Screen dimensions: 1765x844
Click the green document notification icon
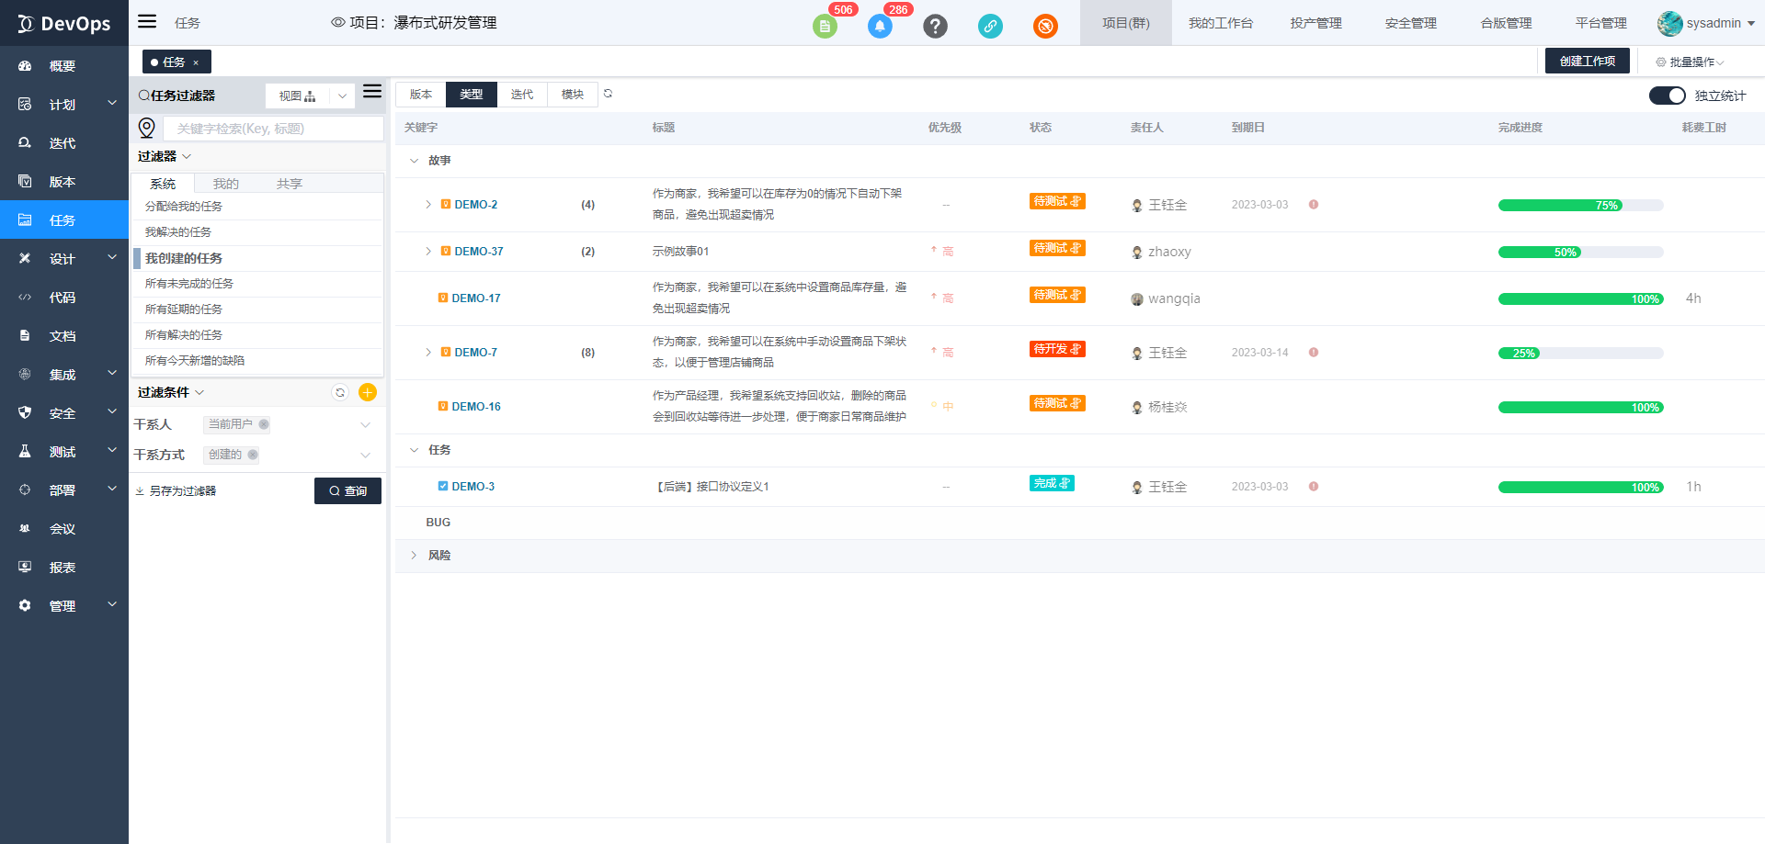(825, 27)
